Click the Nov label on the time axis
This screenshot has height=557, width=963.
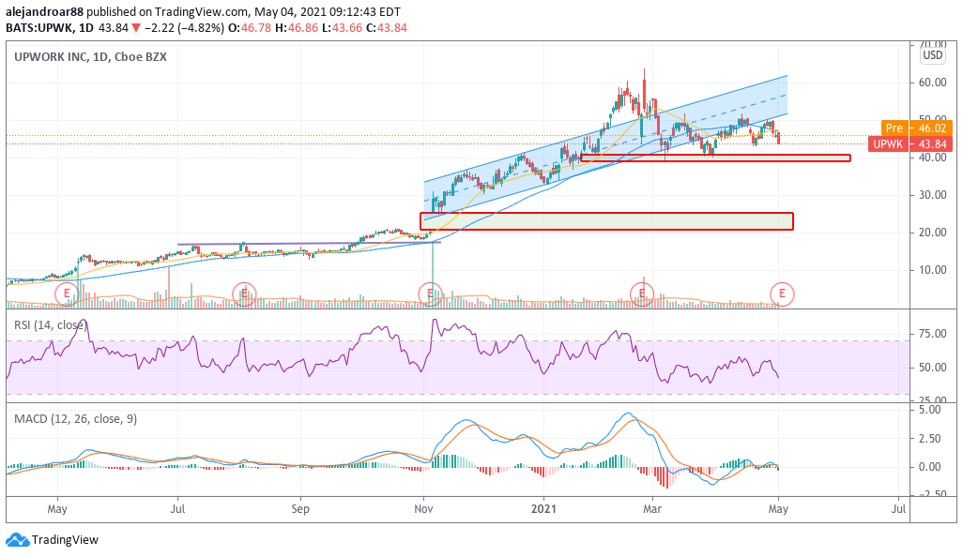coord(423,509)
